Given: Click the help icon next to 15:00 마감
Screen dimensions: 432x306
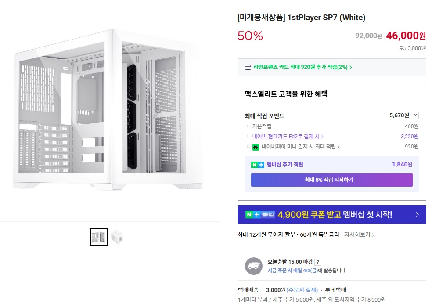Looking at the screenshot, I should (x=318, y=262).
